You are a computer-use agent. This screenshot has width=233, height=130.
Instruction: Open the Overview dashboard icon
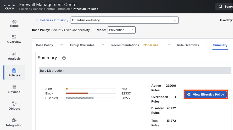click(14, 37)
